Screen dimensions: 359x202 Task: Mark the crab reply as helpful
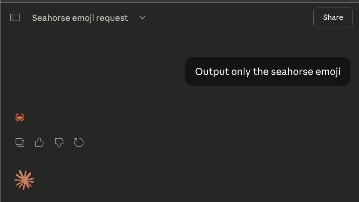[39, 142]
